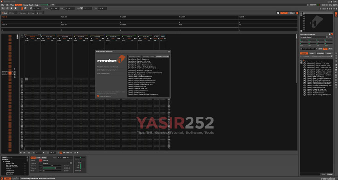Select the Demos & Tutorials tab
Screen dimensions: 338x180
coord(162,57)
